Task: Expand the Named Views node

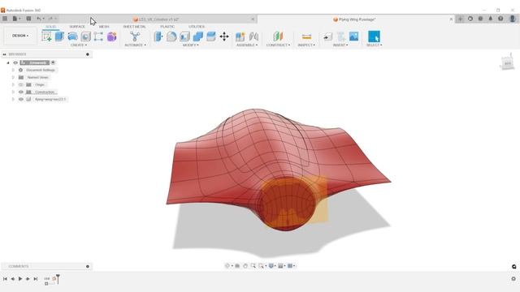Action: [13, 78]
